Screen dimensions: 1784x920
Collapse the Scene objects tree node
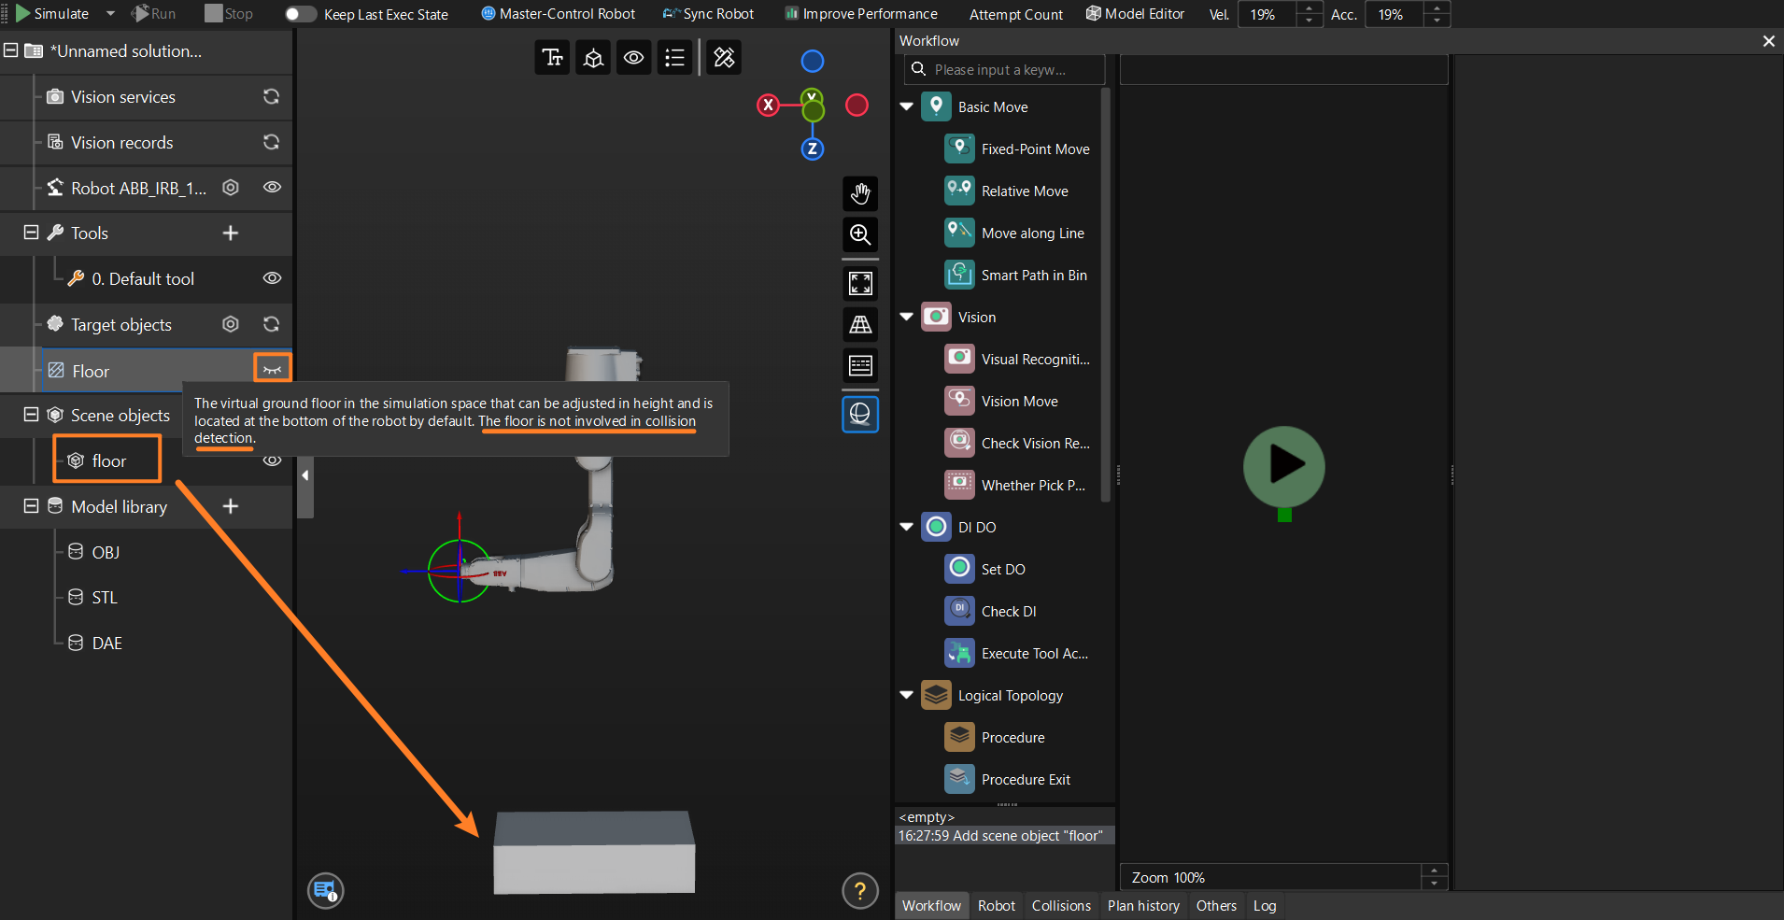tap(31, 415)
